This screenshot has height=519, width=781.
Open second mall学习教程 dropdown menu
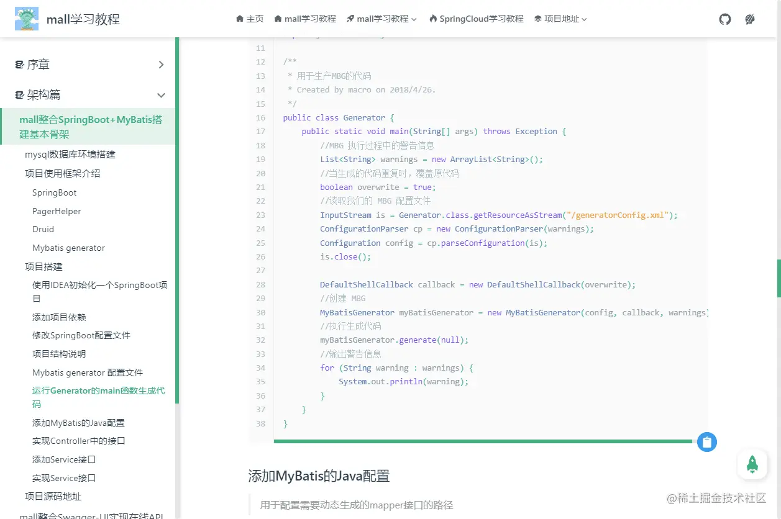point(382,19)
